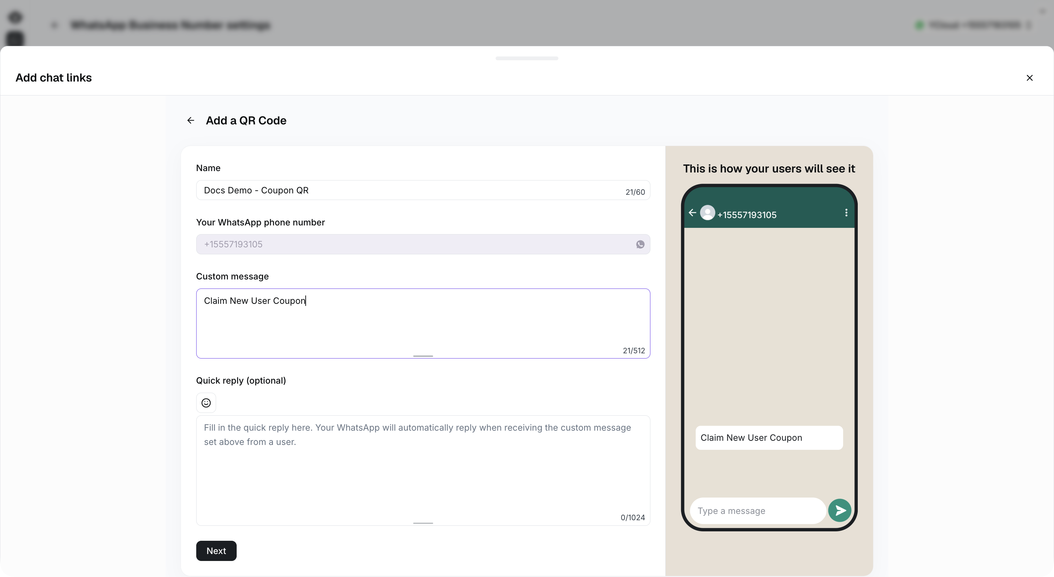Screen dimensions: 1054x577
Task: Click the 21/512 message character counter
Action: (634, 351)
